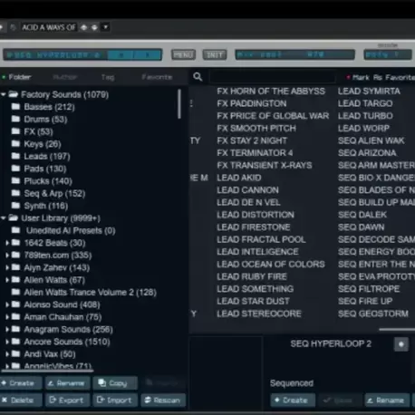Click the magnifier search icon
Image resolution: width=415 pixels, height=415 pixels.
pyautogui.click(x=198, y=77)
